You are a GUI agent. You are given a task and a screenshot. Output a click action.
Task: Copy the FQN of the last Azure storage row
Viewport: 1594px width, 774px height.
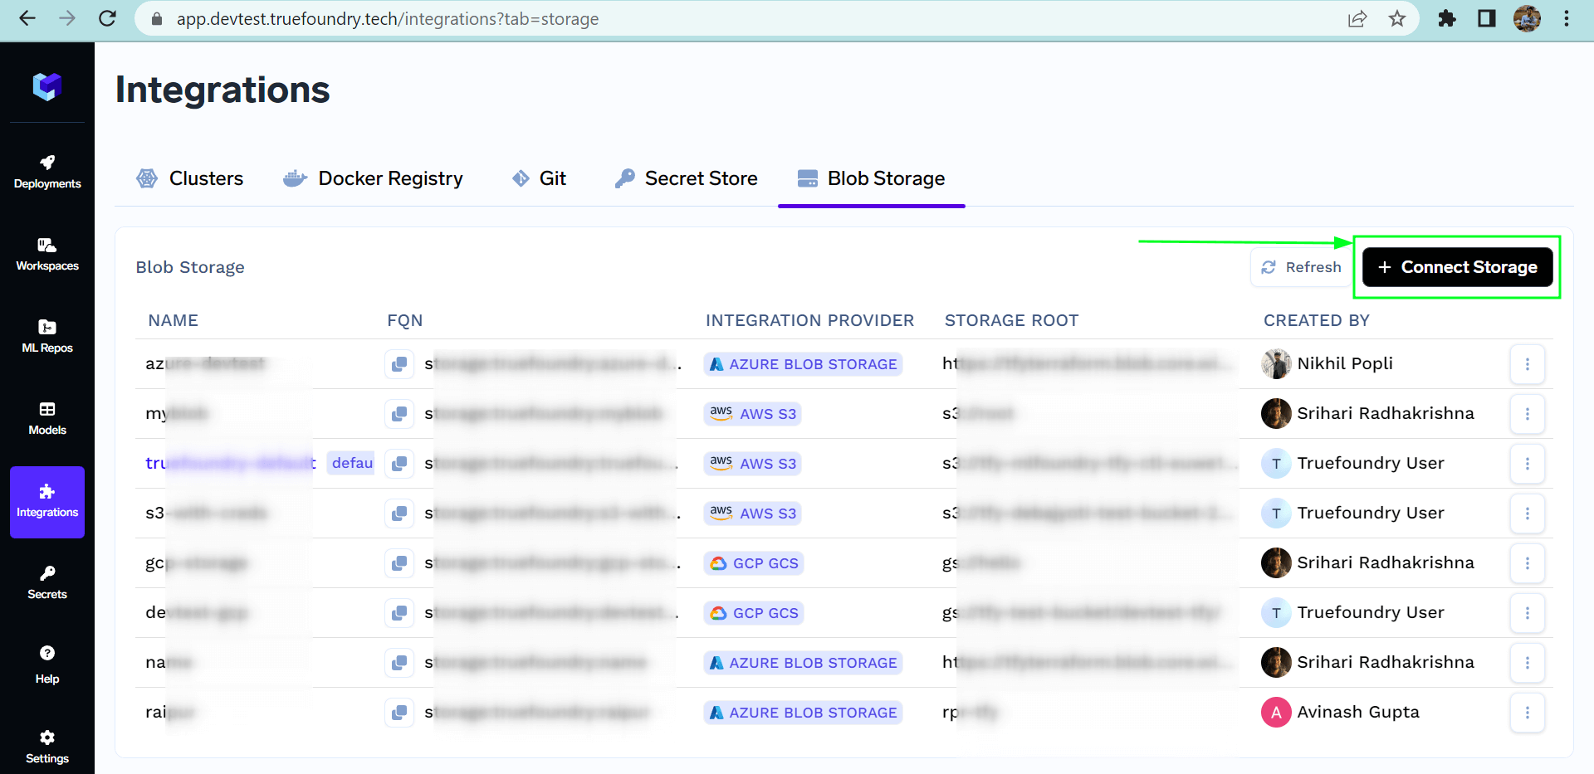[399, 713]
